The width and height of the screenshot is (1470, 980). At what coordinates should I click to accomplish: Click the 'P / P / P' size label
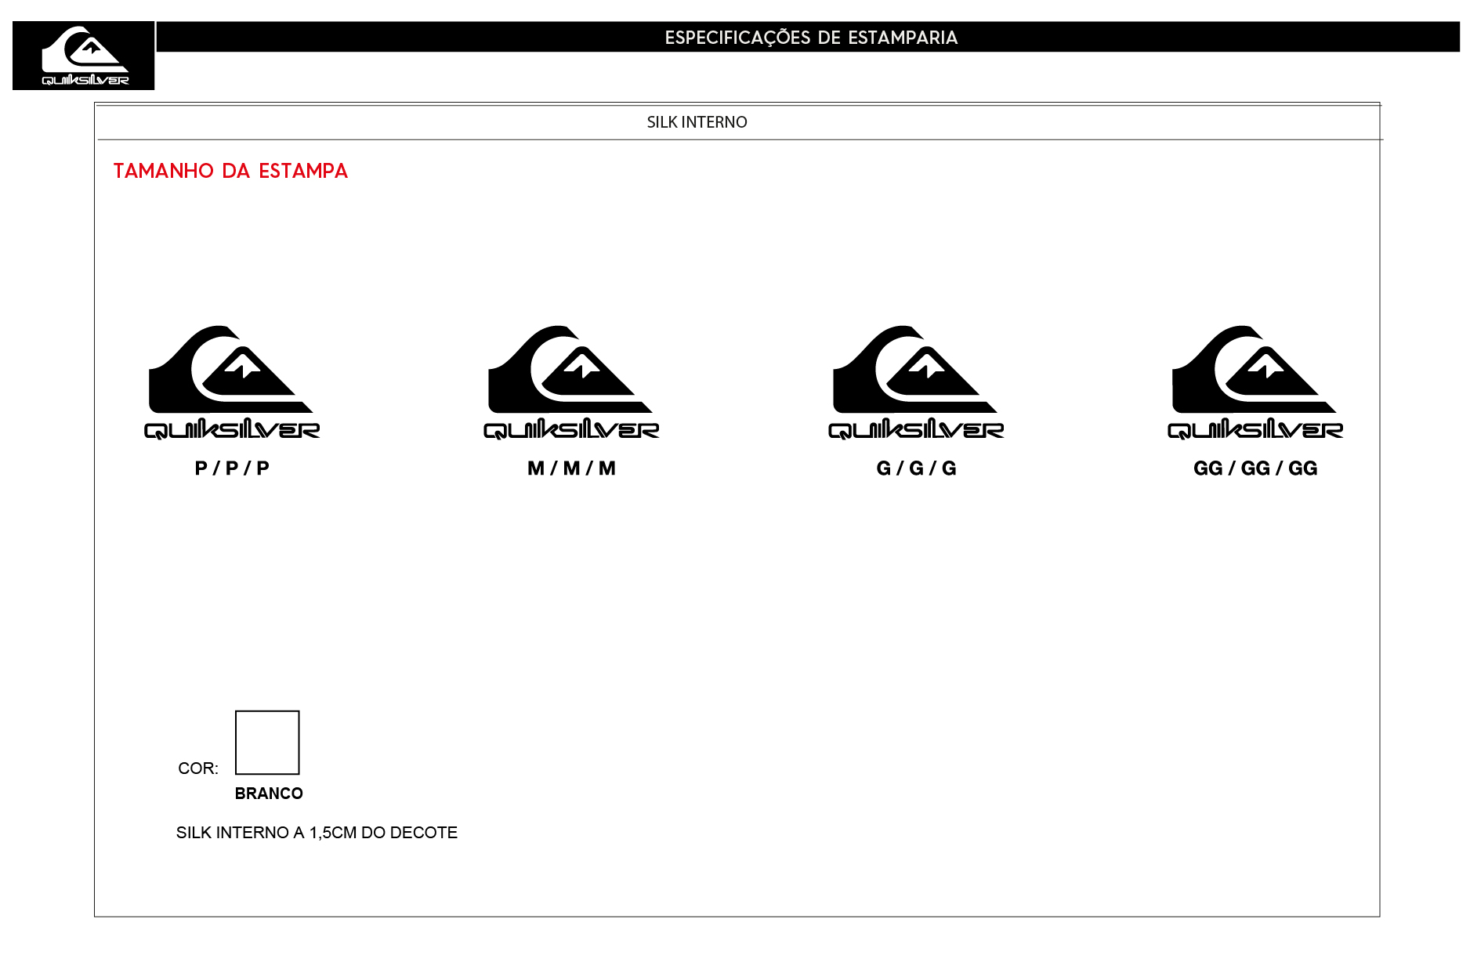232,468
